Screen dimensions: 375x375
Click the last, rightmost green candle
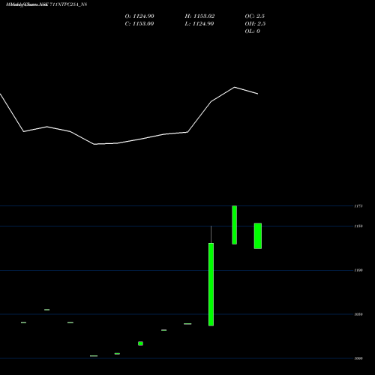coord(258,235)
